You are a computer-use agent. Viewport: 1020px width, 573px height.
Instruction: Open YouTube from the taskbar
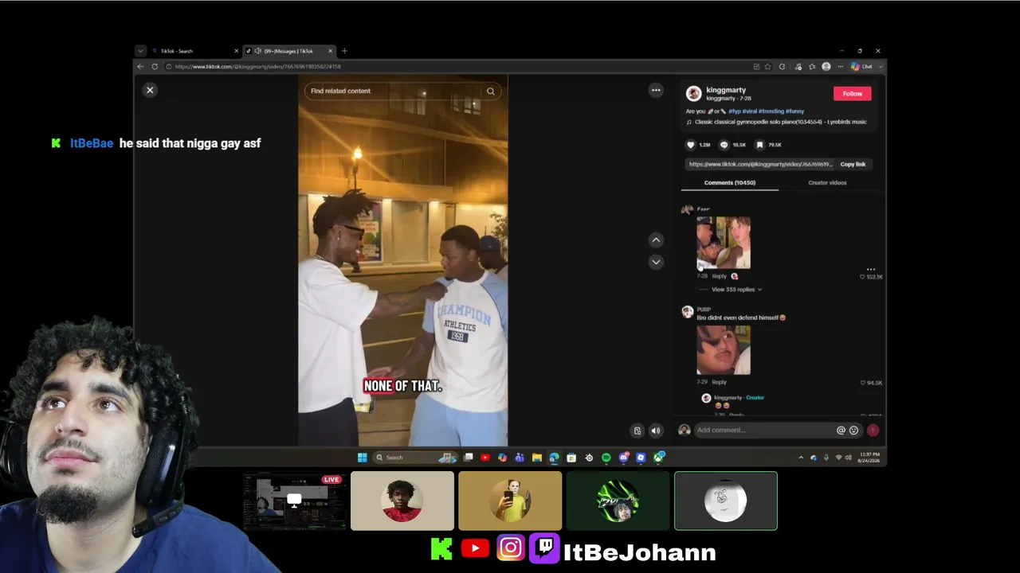[x=485, y=458]
